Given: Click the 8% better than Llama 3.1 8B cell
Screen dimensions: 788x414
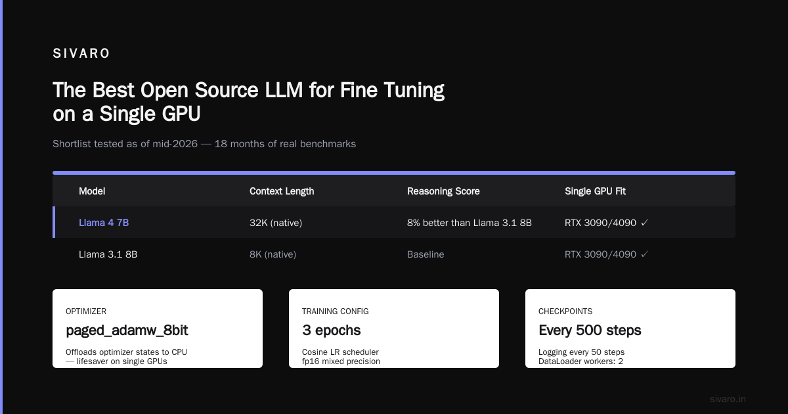Looking at the screenshot, I should (470, 223).
